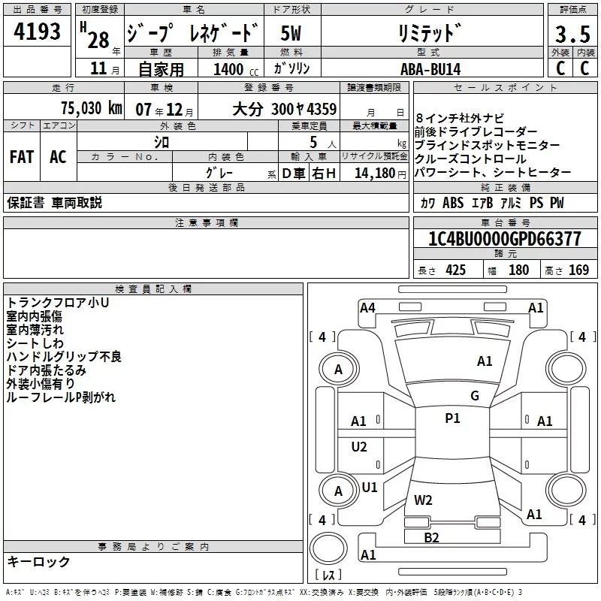
Task: Select the G windshield chip mark
Action: click(x=475, y=396)
